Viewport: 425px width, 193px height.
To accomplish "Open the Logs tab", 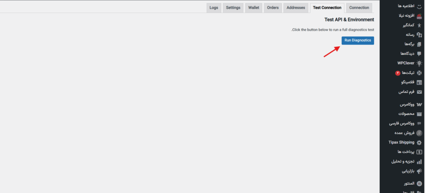I will 214,8.
